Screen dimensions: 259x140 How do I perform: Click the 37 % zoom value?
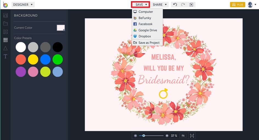click(174, 136)
